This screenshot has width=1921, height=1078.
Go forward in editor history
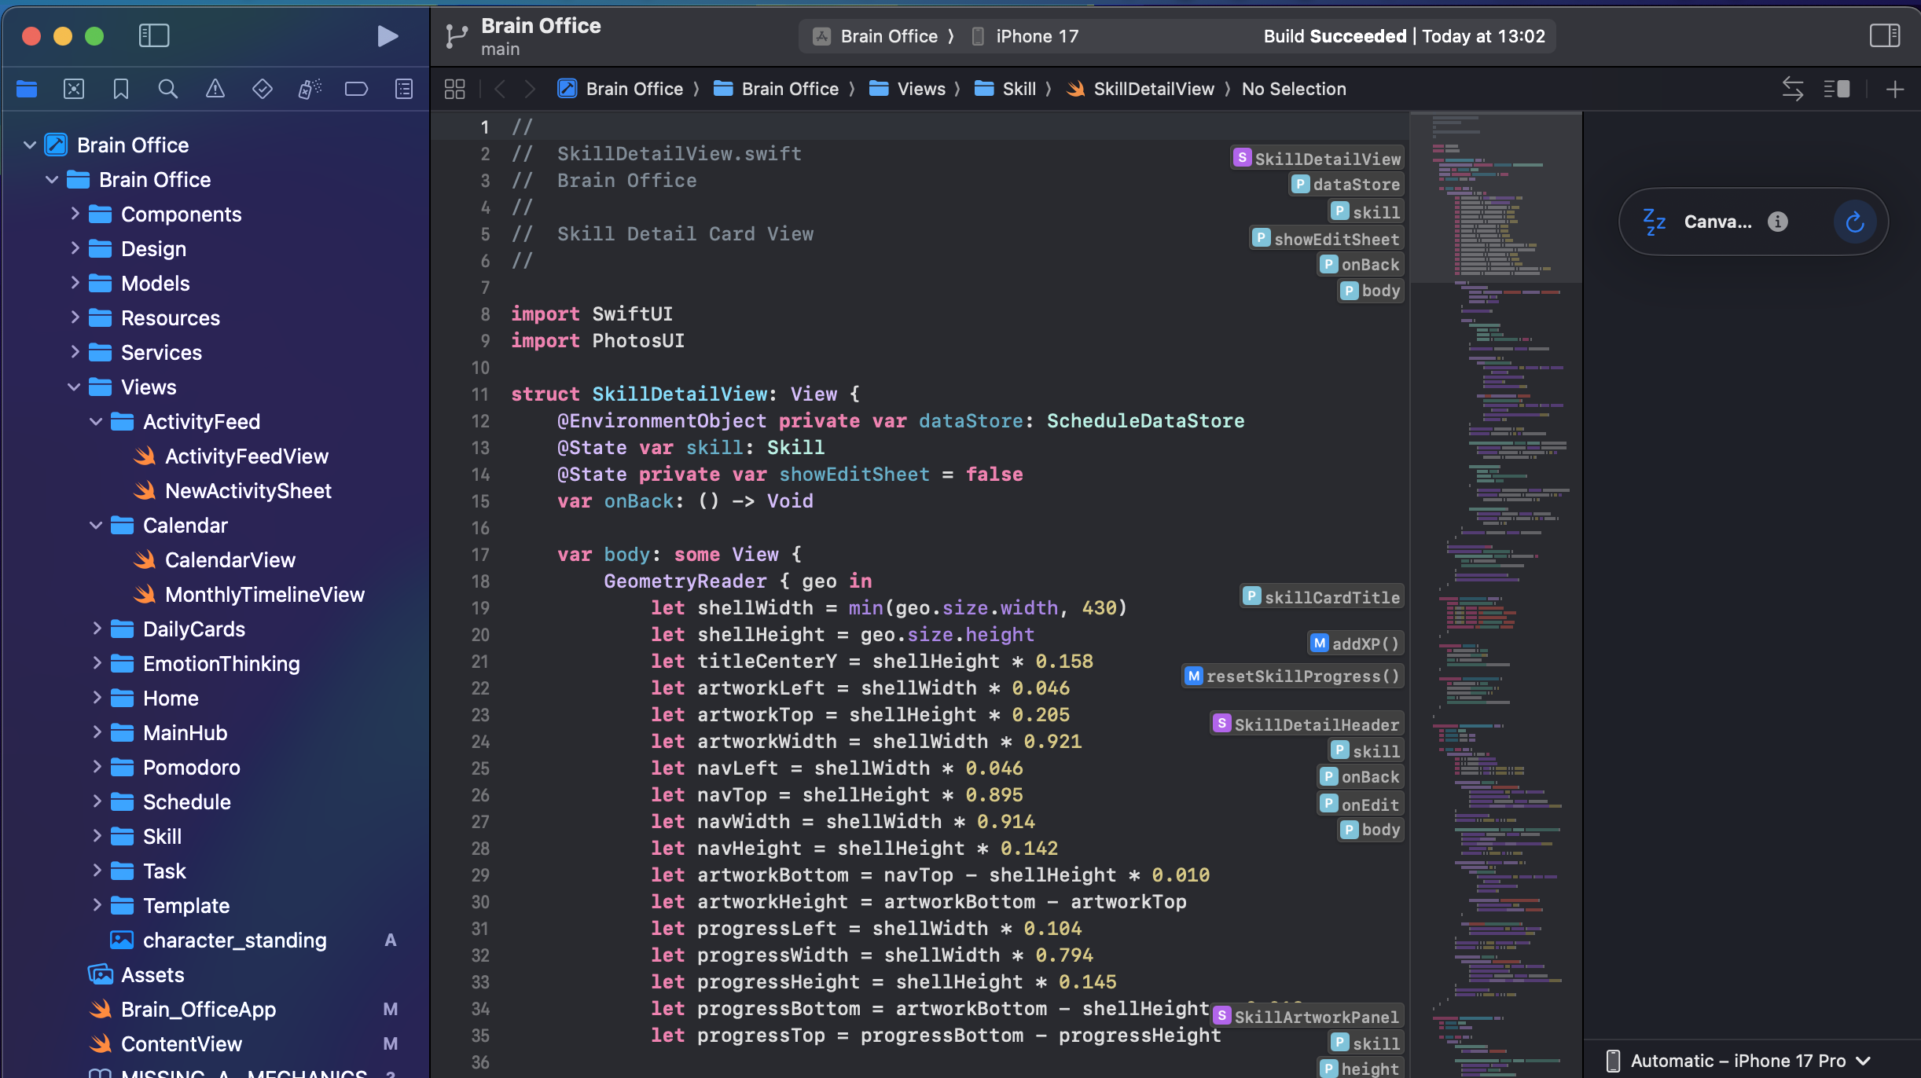click(530, 89)
